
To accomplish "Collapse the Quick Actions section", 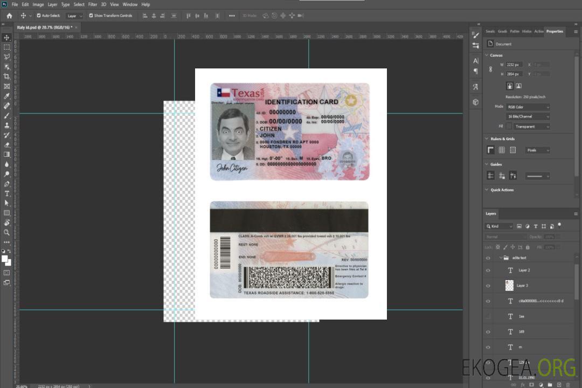I will (x=487, y=189).
